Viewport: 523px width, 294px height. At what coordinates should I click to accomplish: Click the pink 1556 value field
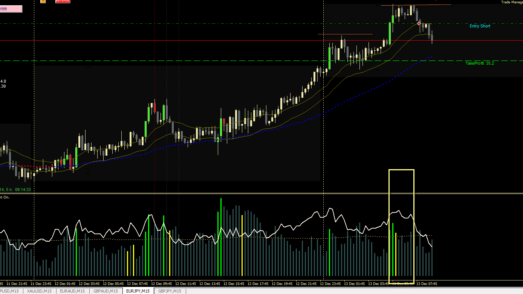coord(11,9)
